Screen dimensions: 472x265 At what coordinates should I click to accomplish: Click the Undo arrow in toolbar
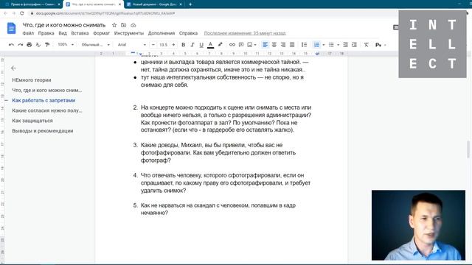coord(11,45)
